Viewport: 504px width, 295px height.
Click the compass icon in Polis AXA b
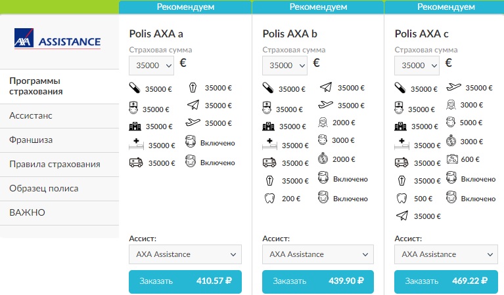click(323, 158)
